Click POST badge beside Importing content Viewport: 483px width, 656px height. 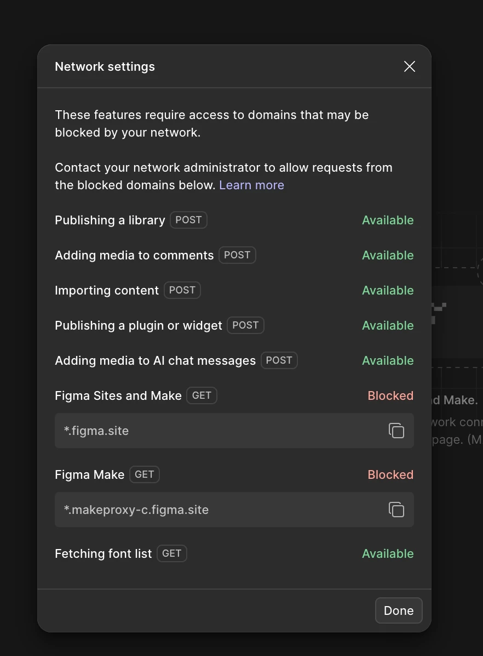pos(182,290)
